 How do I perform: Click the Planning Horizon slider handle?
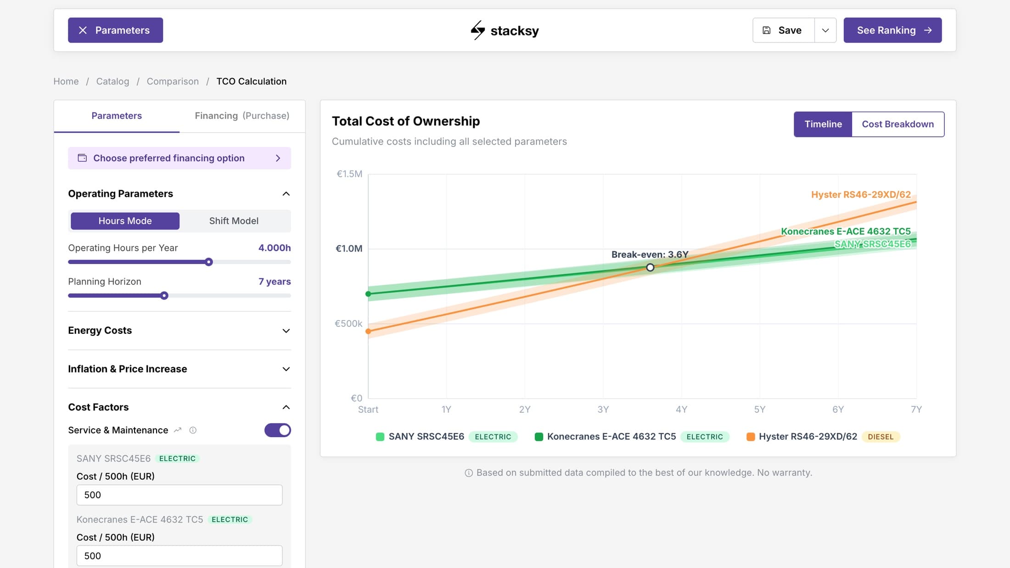tap(164, 296)
